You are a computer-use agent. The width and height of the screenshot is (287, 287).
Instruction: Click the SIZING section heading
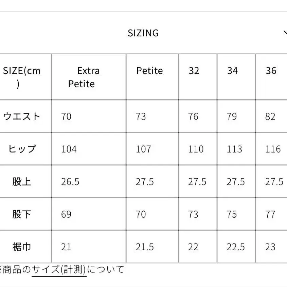point(143,33)
